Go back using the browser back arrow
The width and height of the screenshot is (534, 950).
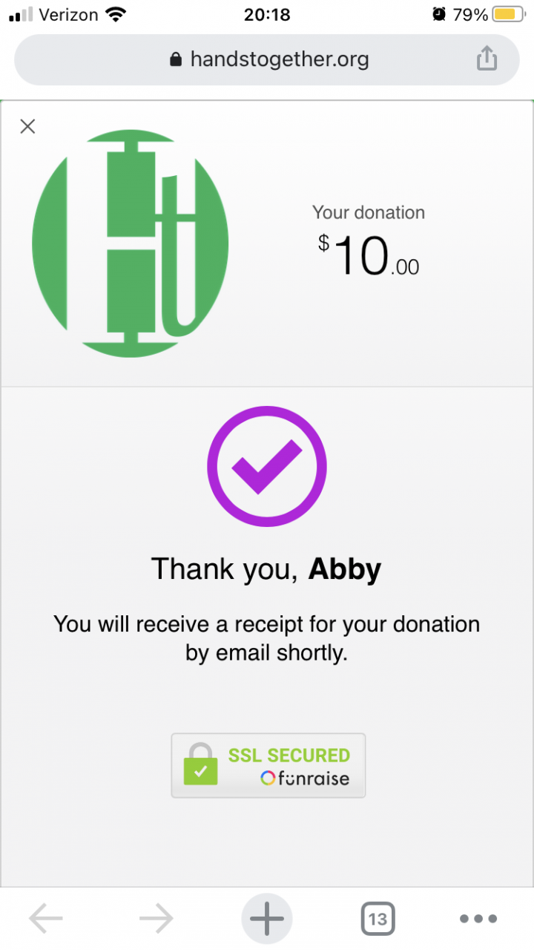[x=46, y=920]
